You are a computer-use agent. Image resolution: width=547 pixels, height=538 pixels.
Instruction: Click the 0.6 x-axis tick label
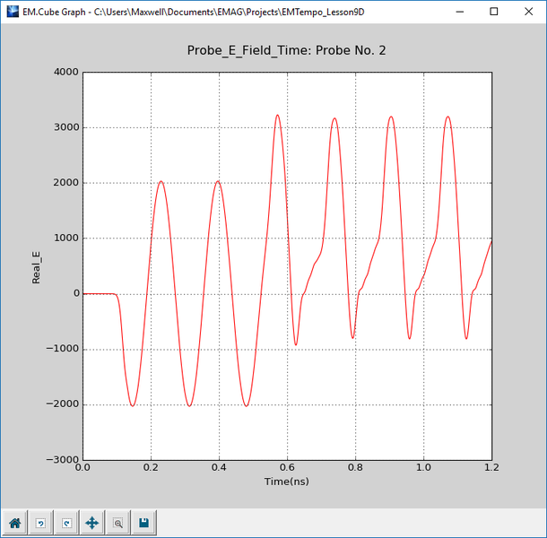(x=287, y=467)
